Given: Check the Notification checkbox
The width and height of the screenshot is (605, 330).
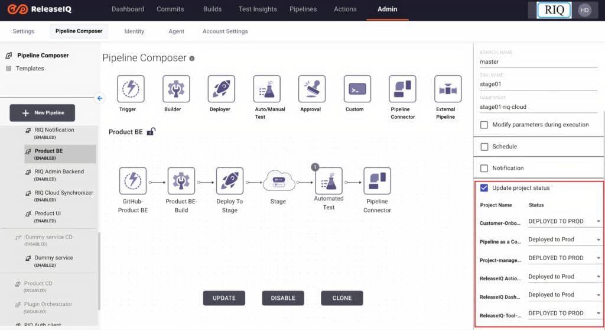Looking at the screenshot, I should (484, 169).
